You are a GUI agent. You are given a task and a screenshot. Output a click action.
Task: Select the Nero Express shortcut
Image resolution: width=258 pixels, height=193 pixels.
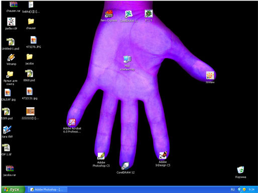[x=109, y=14]
